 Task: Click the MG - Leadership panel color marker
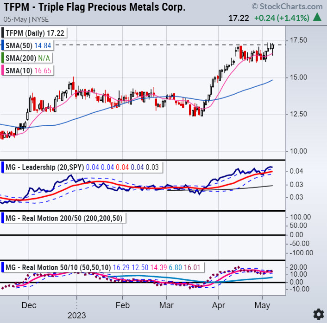click(3, 167)
